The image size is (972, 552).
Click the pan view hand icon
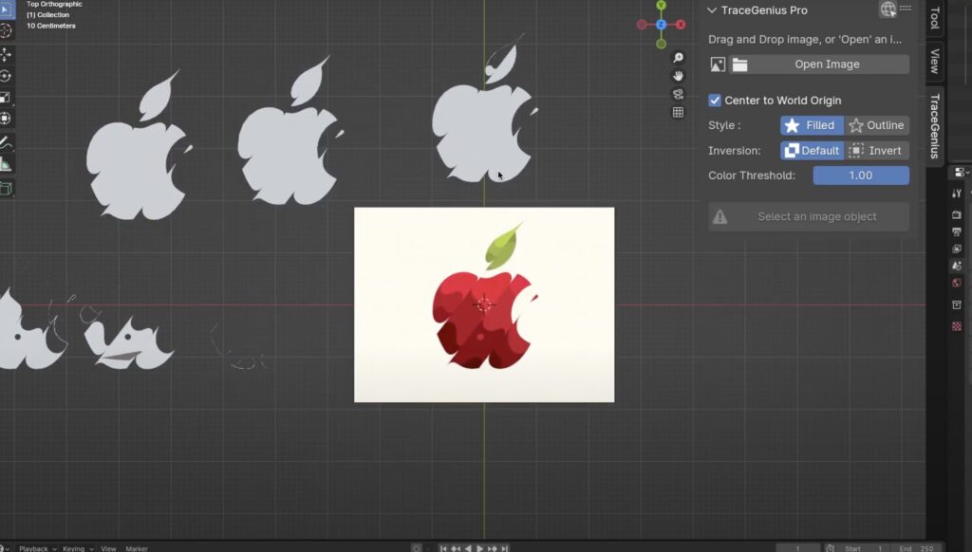(x=678, y=76)
